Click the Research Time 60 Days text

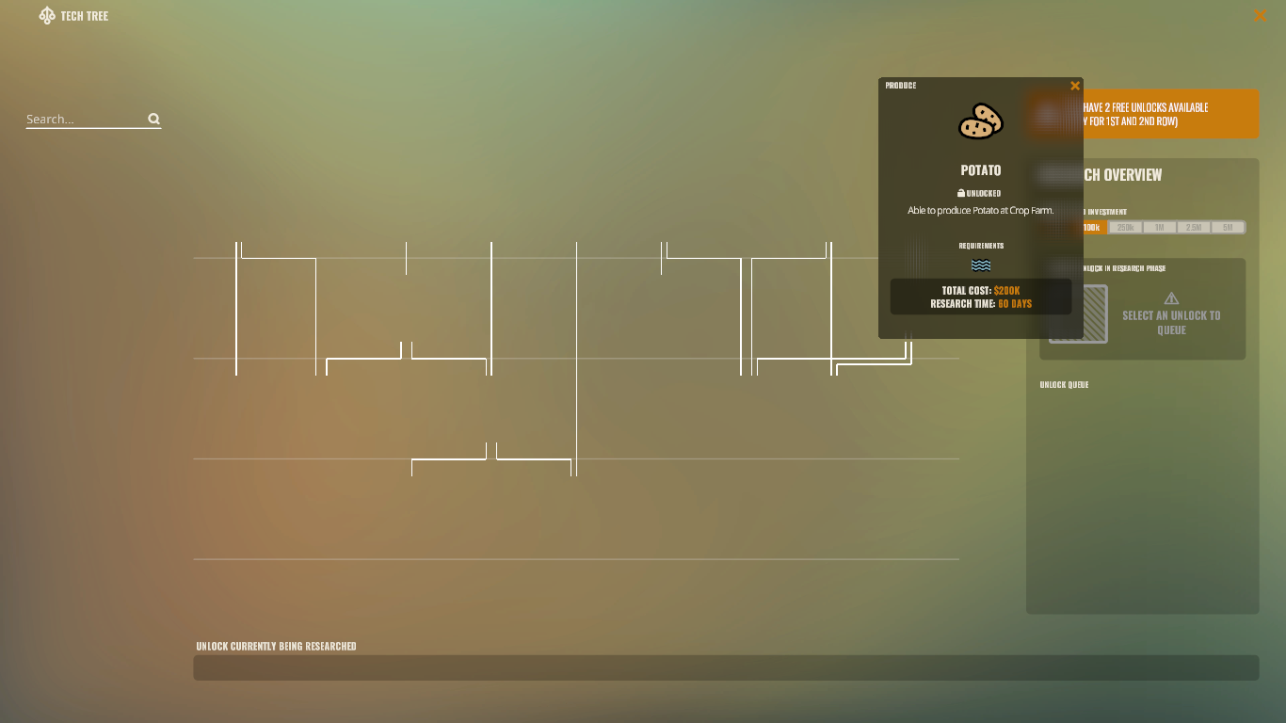point(981,304)
